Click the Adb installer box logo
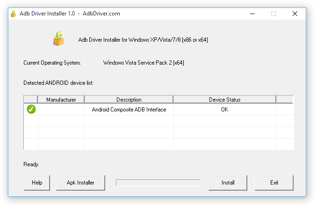Screen dimensions: 316x207 58,39
